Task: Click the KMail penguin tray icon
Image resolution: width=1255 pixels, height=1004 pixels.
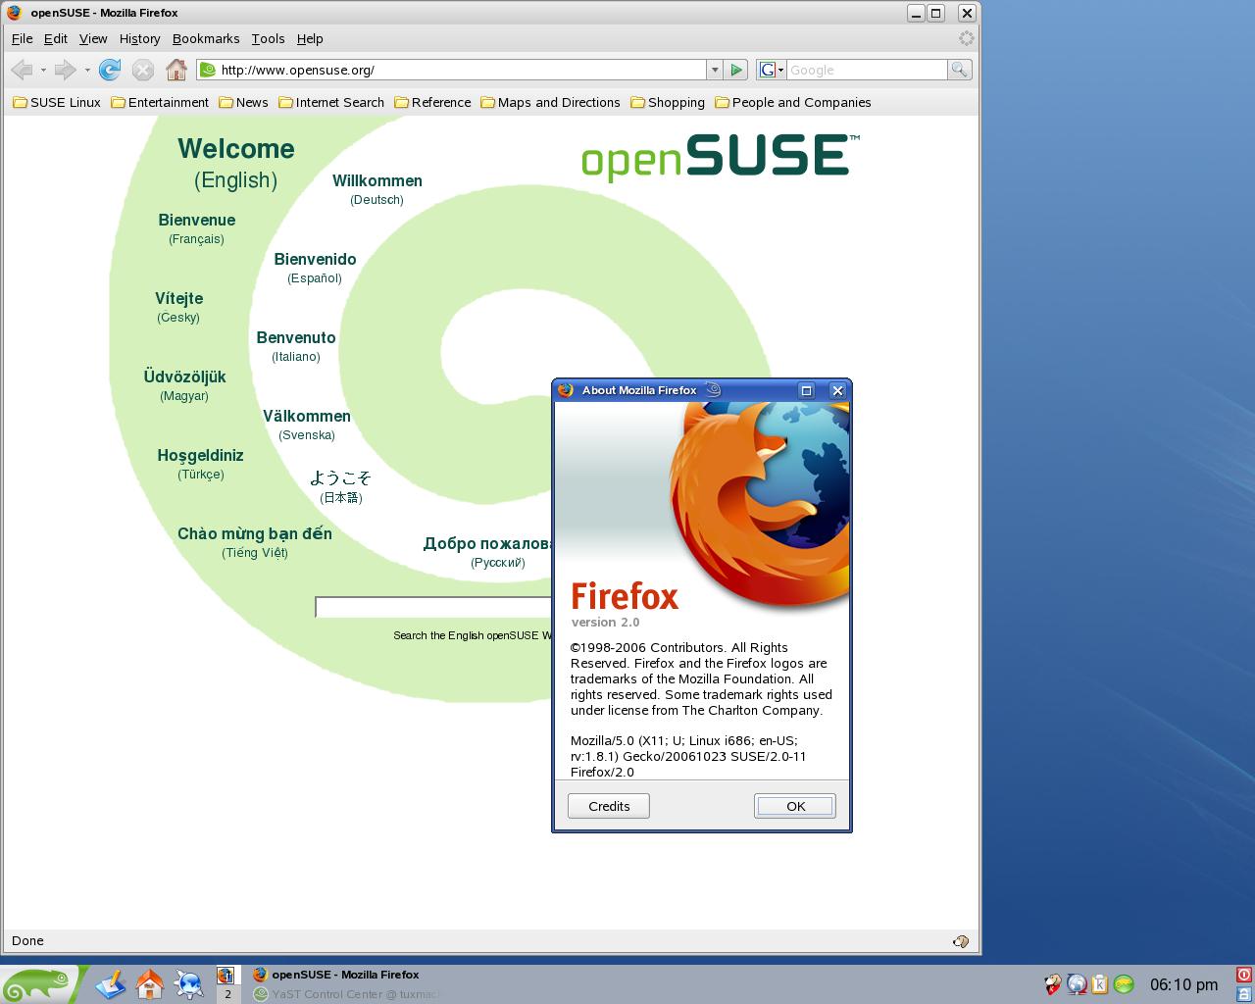Action: (1053, 984)
